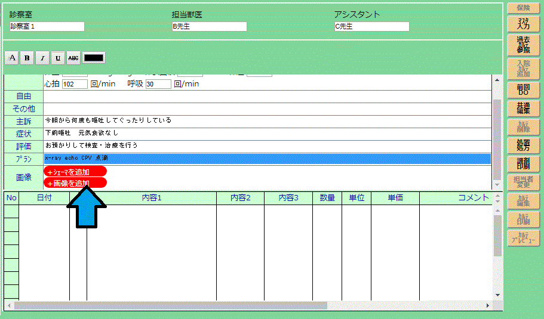
Task: Click the 調剤印刷 button
Action: pyautogui.click(x=523, y=164)
